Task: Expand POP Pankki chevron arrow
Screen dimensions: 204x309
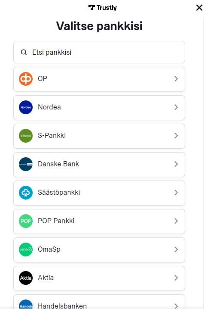Action: (176, 221)
